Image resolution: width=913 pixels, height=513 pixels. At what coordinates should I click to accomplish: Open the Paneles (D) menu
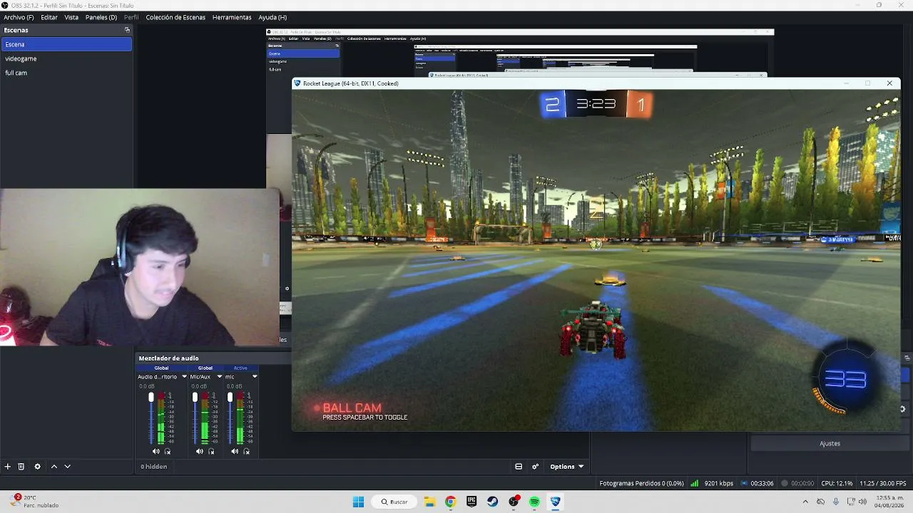(x=101, y=17)
